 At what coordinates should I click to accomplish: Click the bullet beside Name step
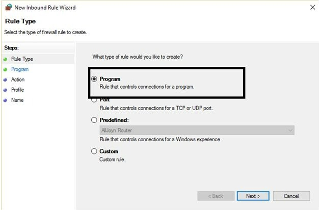click(x=6, y=100)
